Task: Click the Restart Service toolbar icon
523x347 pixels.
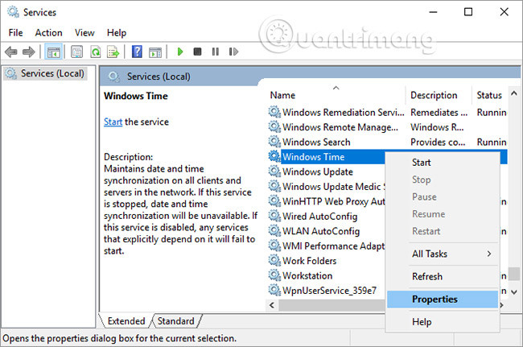Action: coord(233,52)
